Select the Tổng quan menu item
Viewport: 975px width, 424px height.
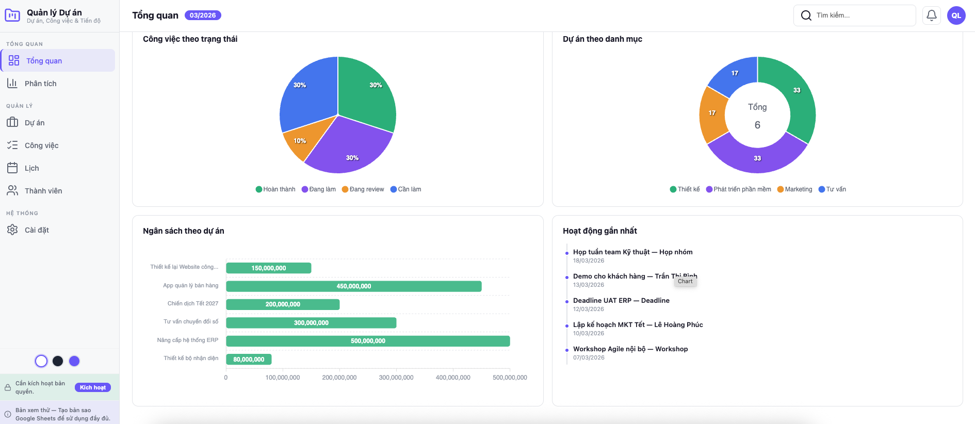point(44,61)
